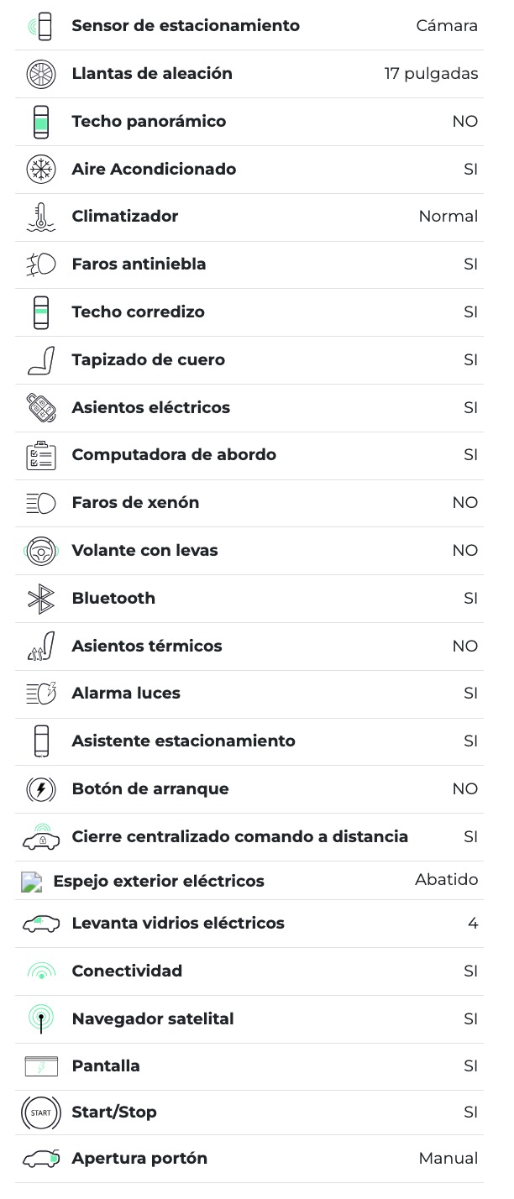Click the Techo panorámico label
This screenshot has width=514, height=1199.
pyautogui.click(x=149, y=122)
